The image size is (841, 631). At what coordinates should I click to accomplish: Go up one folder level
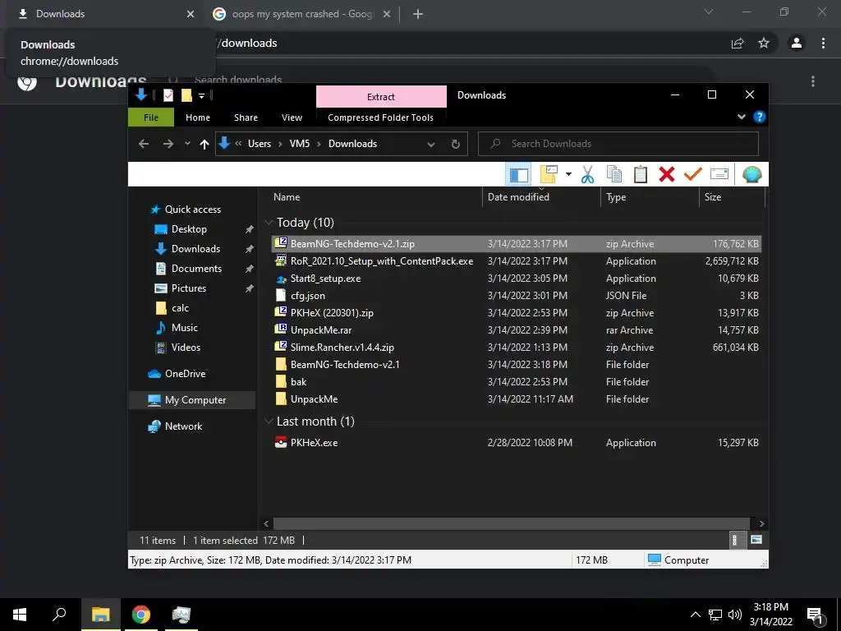(204, 144)
